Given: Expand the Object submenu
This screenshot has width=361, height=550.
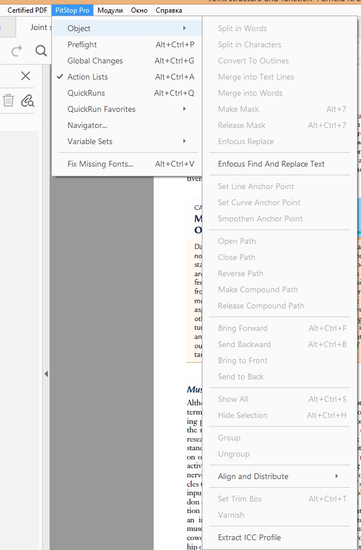Looking at the screenshot, I should pyautogui.click(x=127, y=28).
